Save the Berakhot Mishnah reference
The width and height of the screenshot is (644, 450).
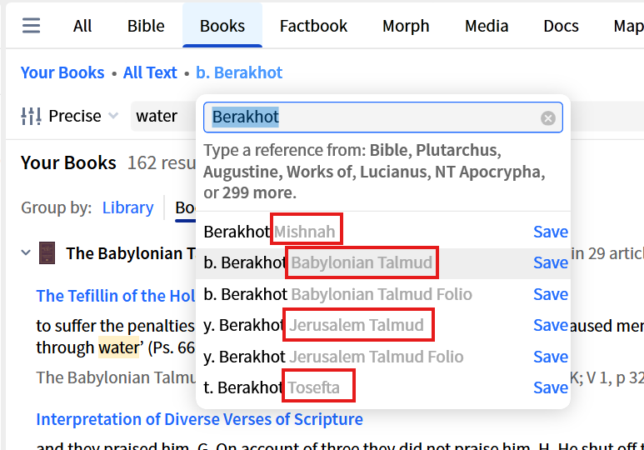coord(551,232)
